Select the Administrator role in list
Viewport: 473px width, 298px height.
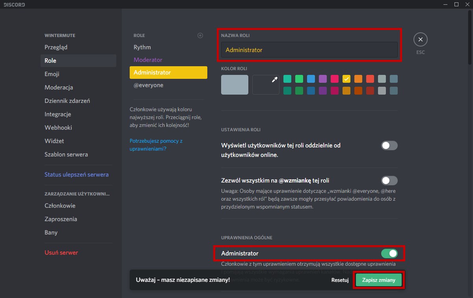168,73
